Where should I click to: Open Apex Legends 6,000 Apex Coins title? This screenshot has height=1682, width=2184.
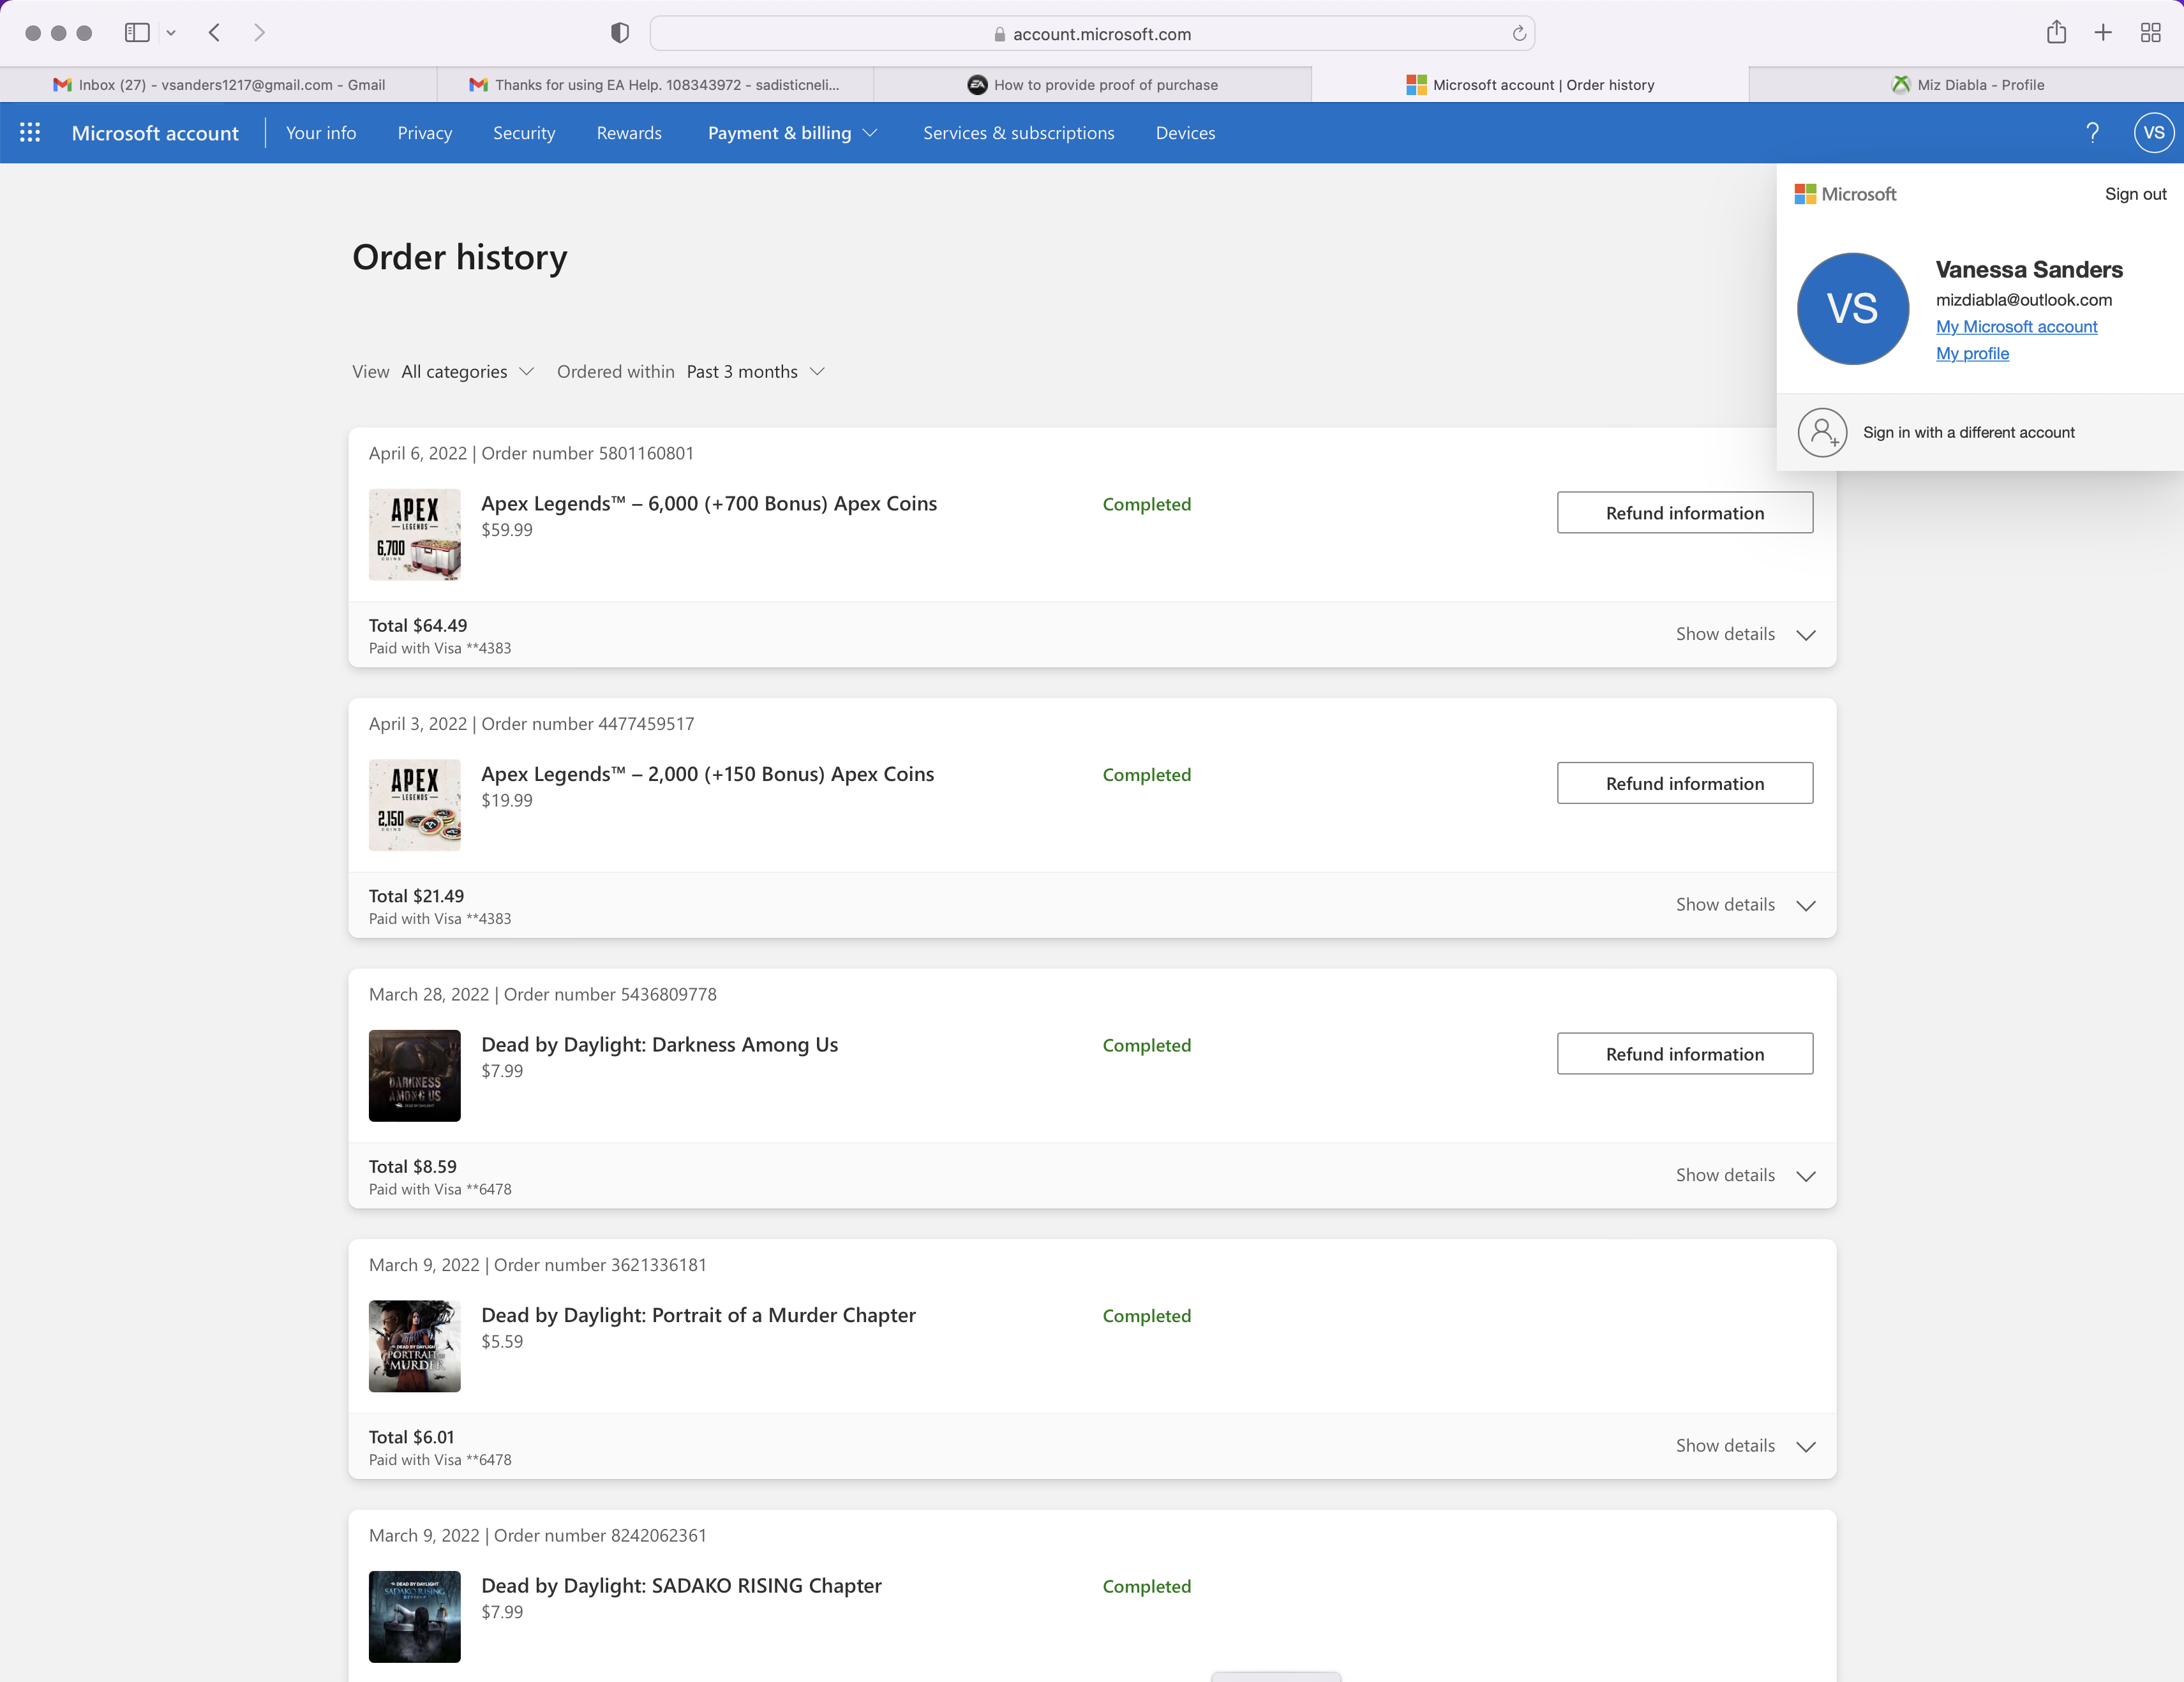709,504
